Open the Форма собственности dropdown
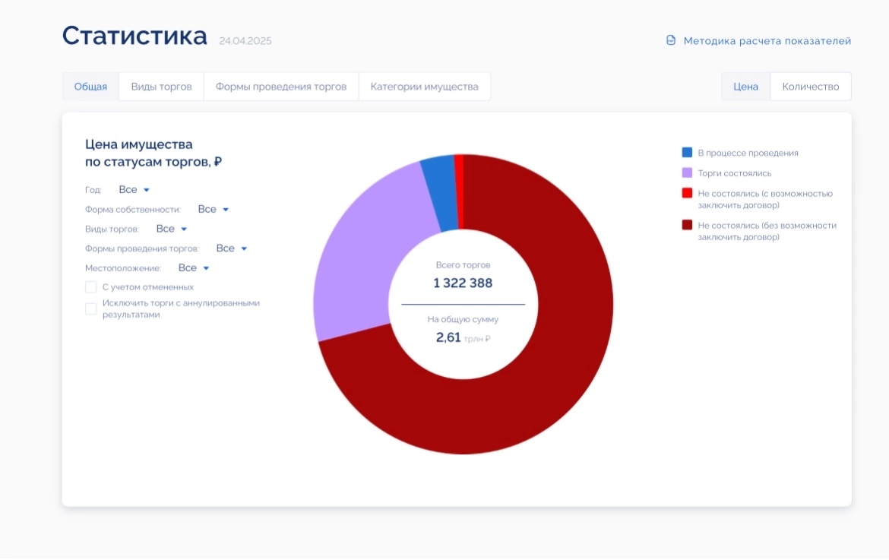The width and height of the screenshot is (889, 560). click(211, 209)
